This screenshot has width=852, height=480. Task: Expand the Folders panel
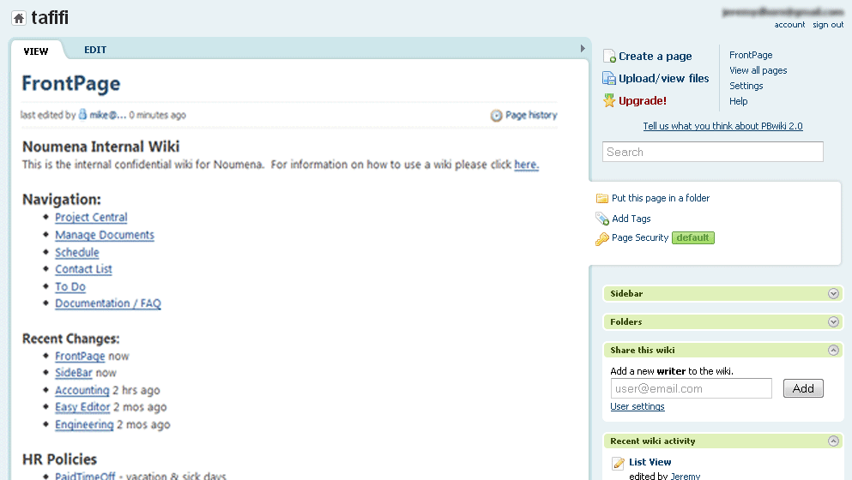point(832,322)
